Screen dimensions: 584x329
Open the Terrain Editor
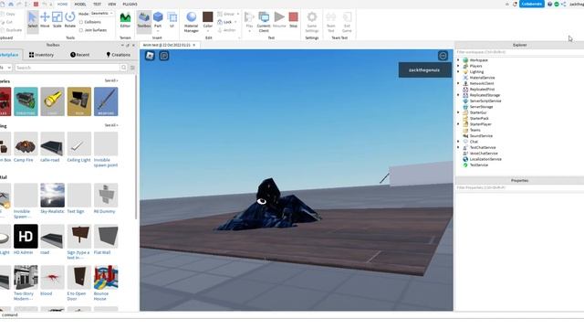(x=125, y=20)
